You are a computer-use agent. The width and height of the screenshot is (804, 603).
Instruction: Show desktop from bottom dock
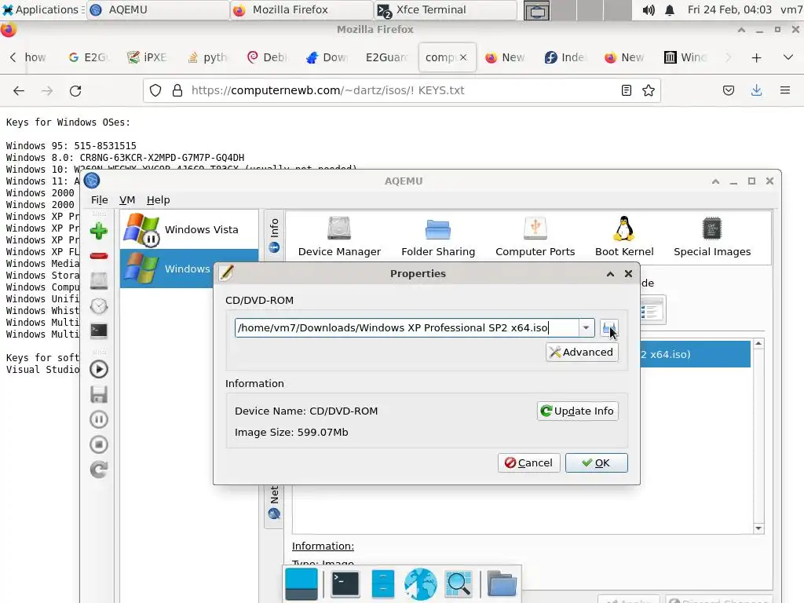[x=301, y=583]
